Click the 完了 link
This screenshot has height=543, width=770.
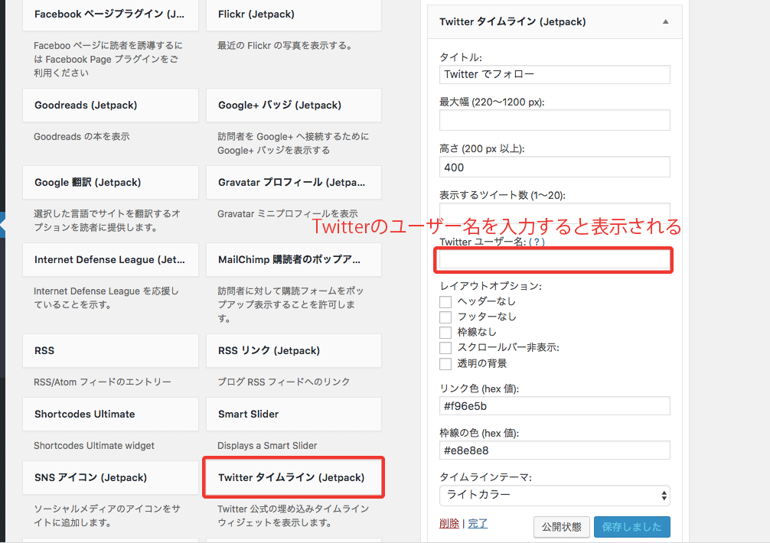(x=478, y=524)
